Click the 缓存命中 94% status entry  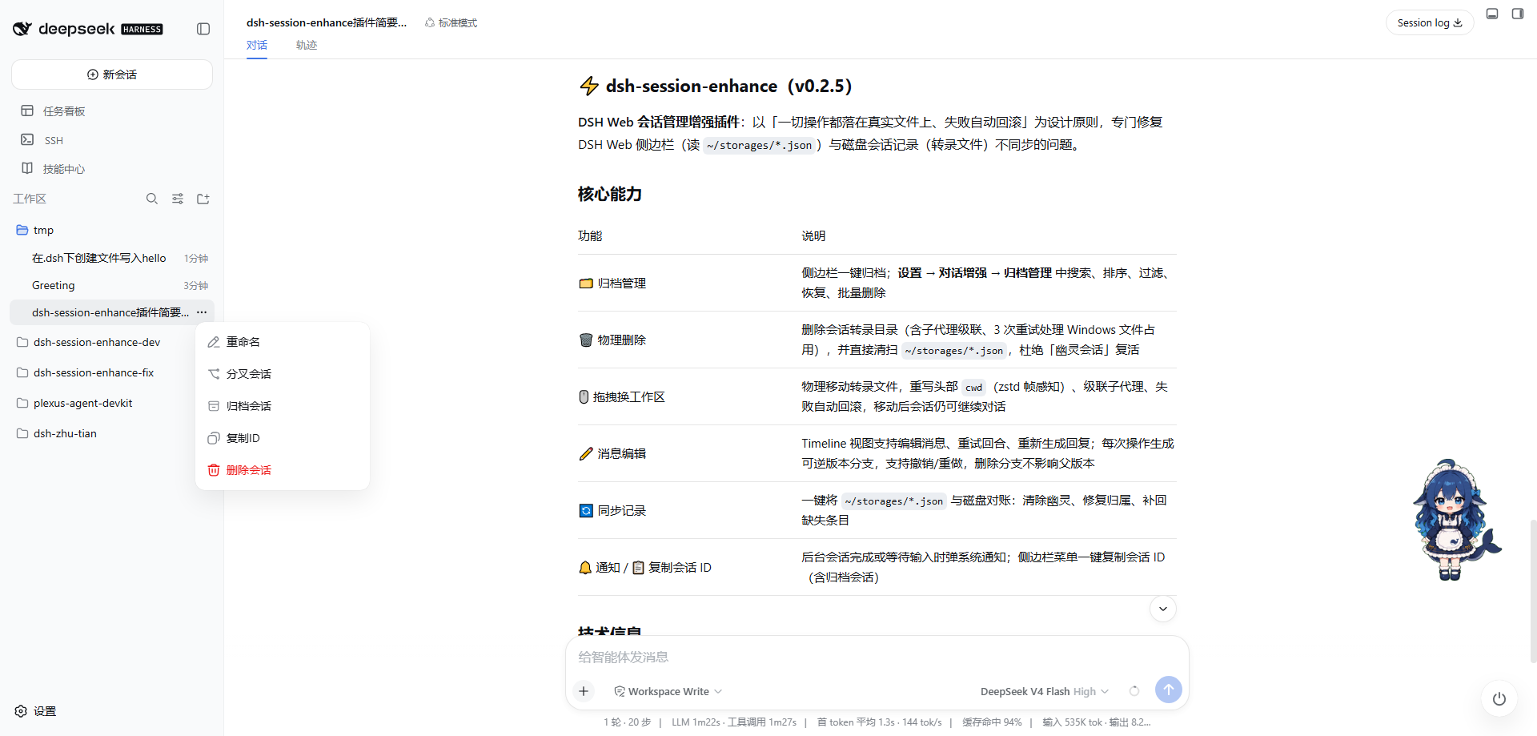point(992,722)
